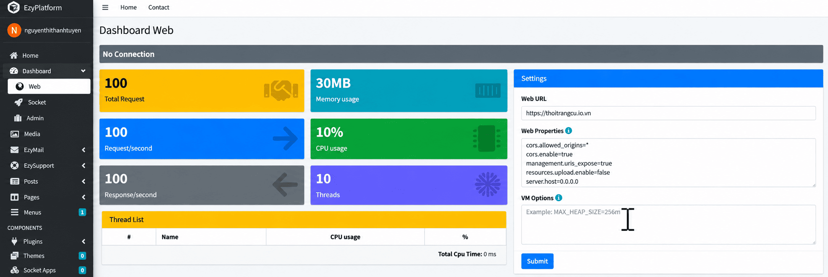Open the user avatar N icon
The image size is (828, 277).
click(14, 30)
